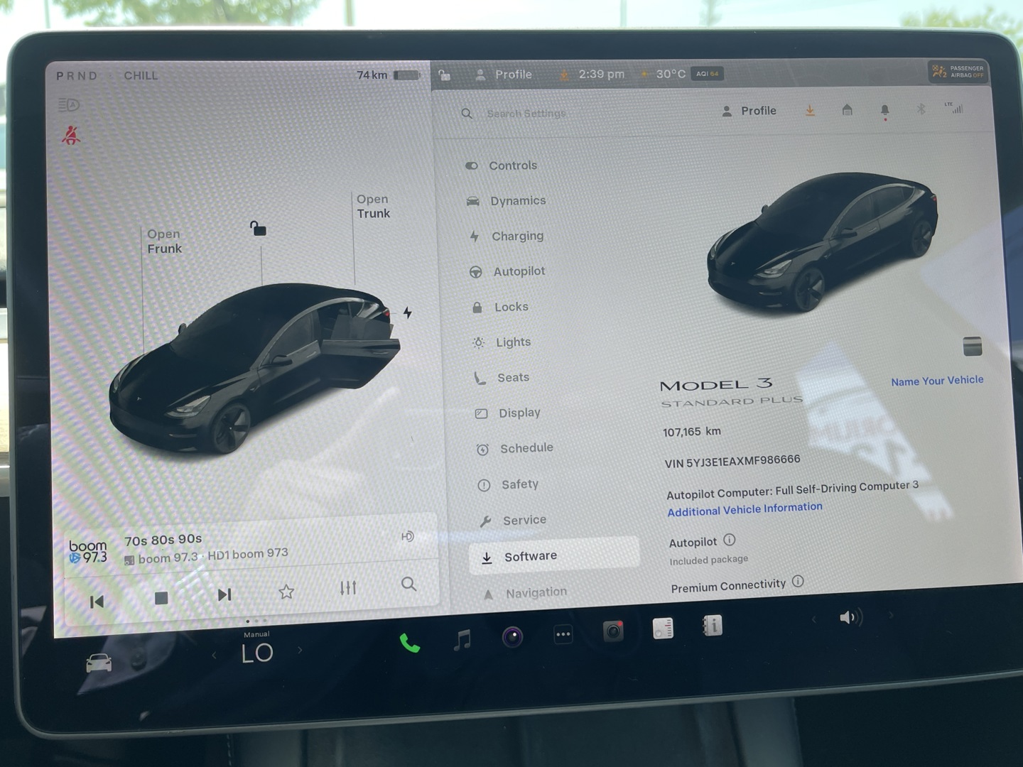Image resolution: width=1023 pixels, height=767 pixels.
Task: Tap the LO climate temperature setting
Action: 257,653
